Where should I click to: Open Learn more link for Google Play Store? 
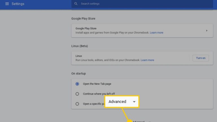pyautogui.click(x=157, y=33)
